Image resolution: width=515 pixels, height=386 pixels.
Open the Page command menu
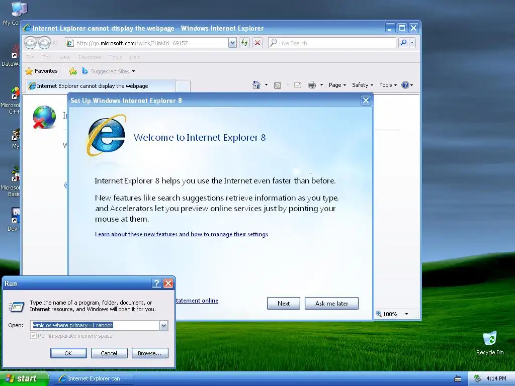[337, 85]
